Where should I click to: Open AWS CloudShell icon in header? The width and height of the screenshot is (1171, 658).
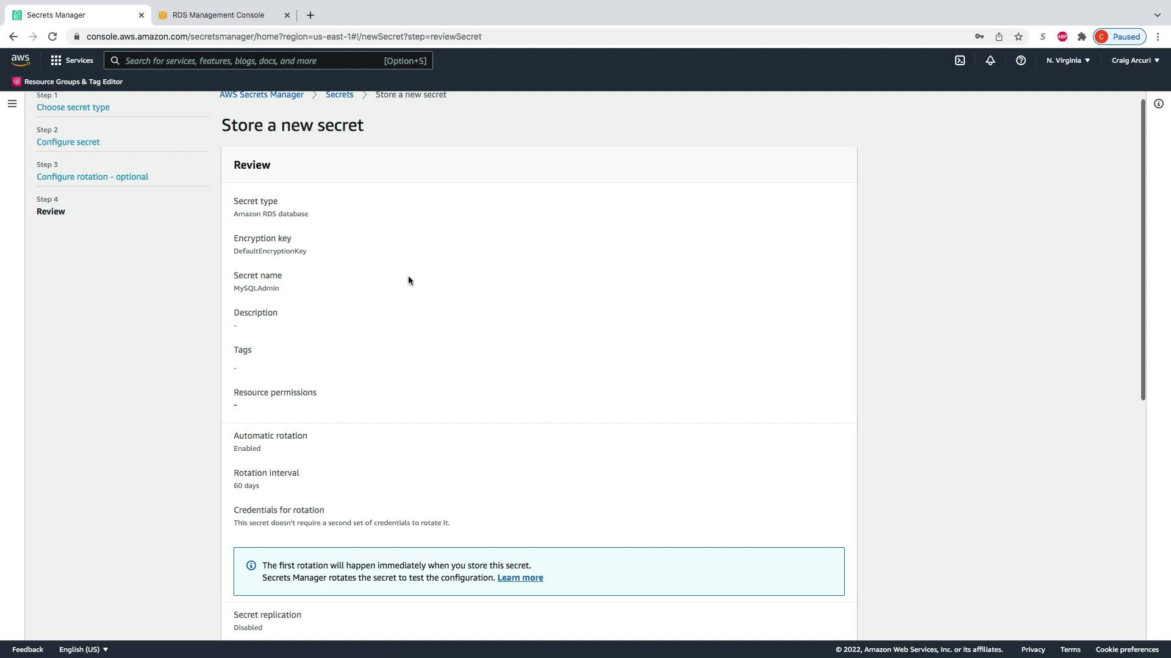click(960, 60)
